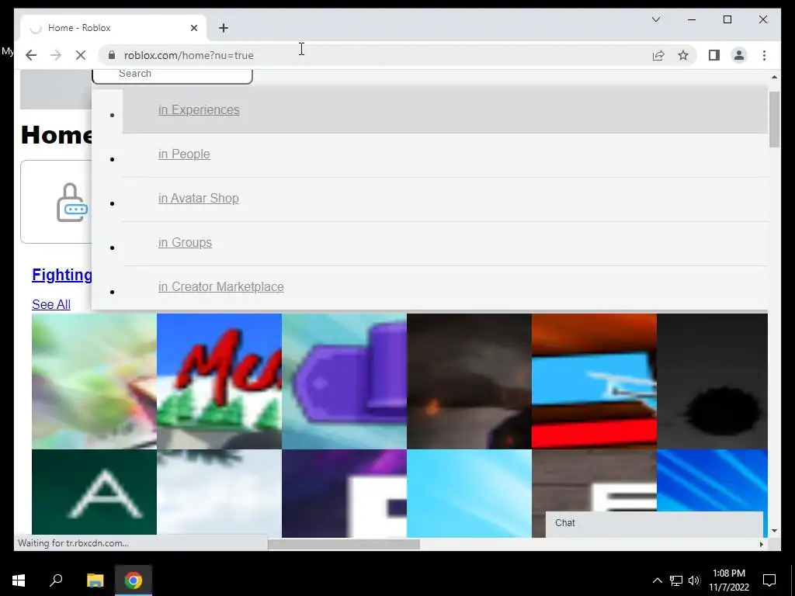
Task: Open the purple sword game thumbnail
Action: tap(344, 381)
